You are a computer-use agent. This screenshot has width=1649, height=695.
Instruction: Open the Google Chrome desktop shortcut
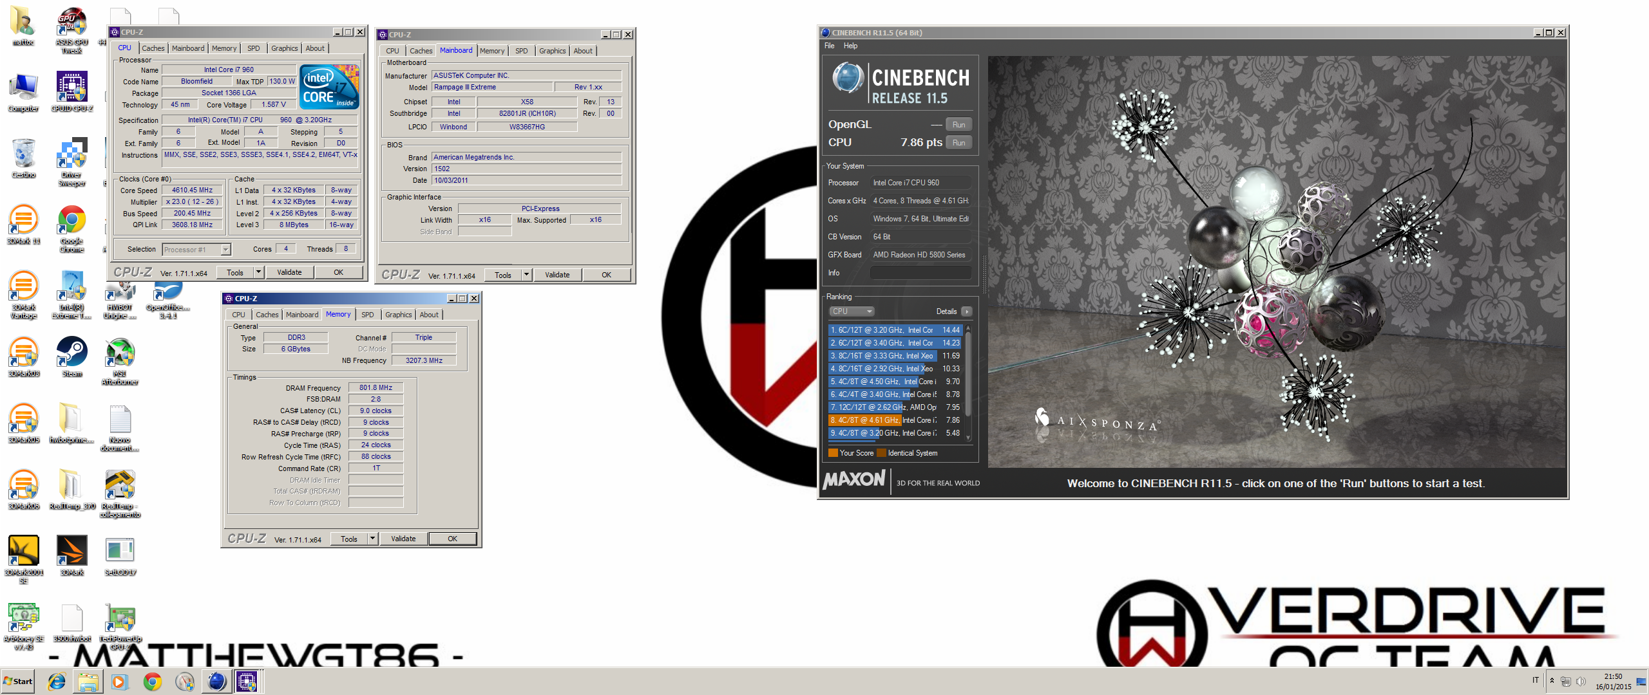pos(71,228)
